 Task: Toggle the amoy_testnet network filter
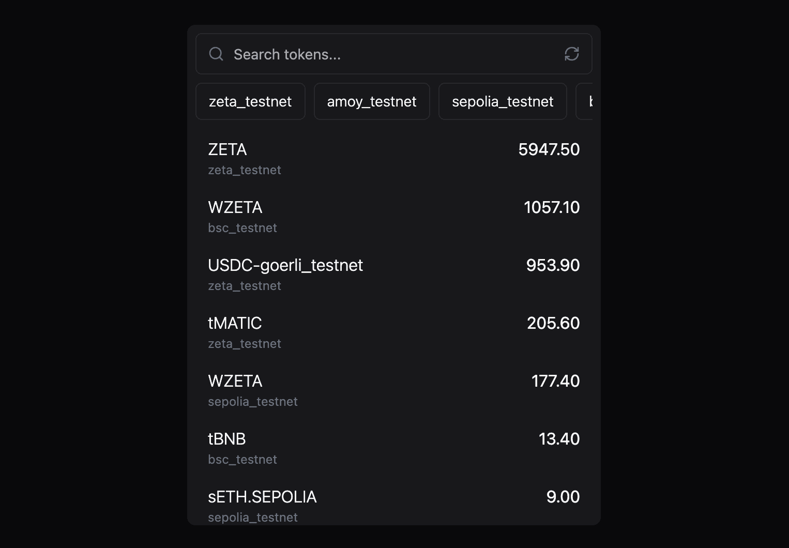click(372, 101)
